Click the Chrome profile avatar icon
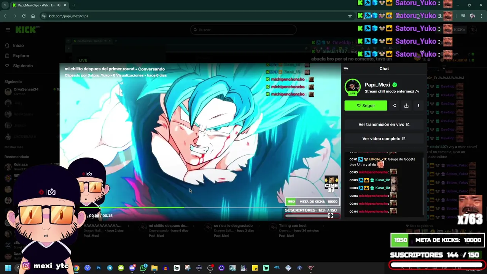Screen dimensions: 487x274 [x=472, y=16]
